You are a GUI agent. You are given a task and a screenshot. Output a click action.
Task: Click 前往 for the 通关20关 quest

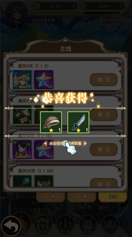pyautogui.click(x=104, y=183)
